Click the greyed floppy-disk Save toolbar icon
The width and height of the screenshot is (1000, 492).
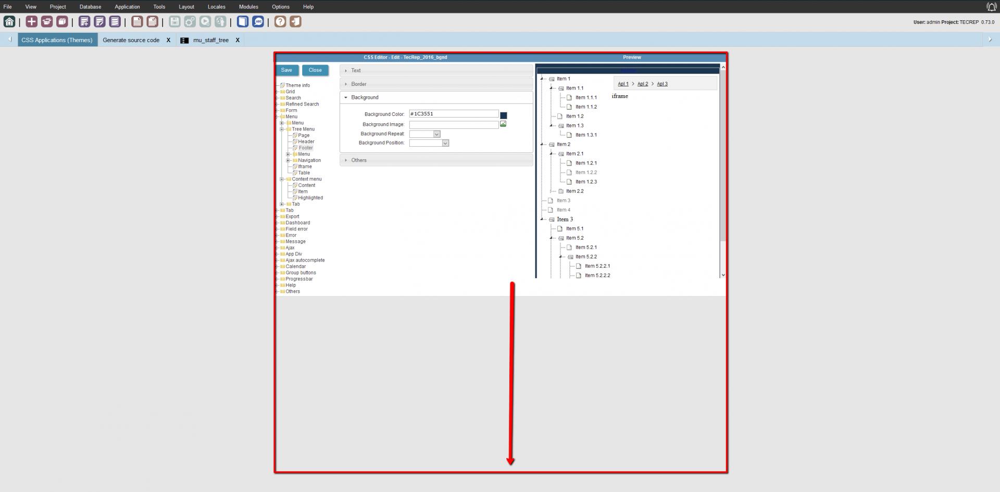pos(174,21)
